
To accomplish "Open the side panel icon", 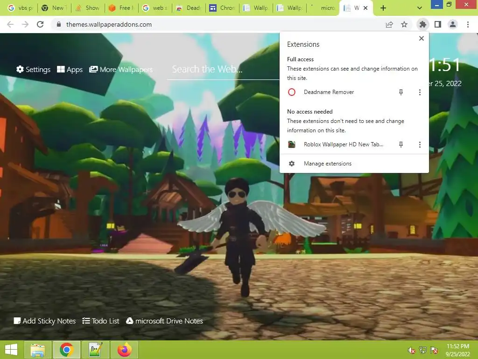I will pyautogui.click(x=438, y=24).
